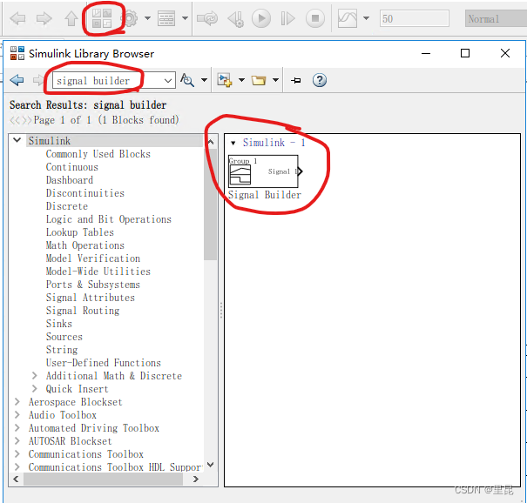Open new model dropdown arrow
The width and height of the screenshot is (527, 503).
pyautogui.click(x=241, y=80)
